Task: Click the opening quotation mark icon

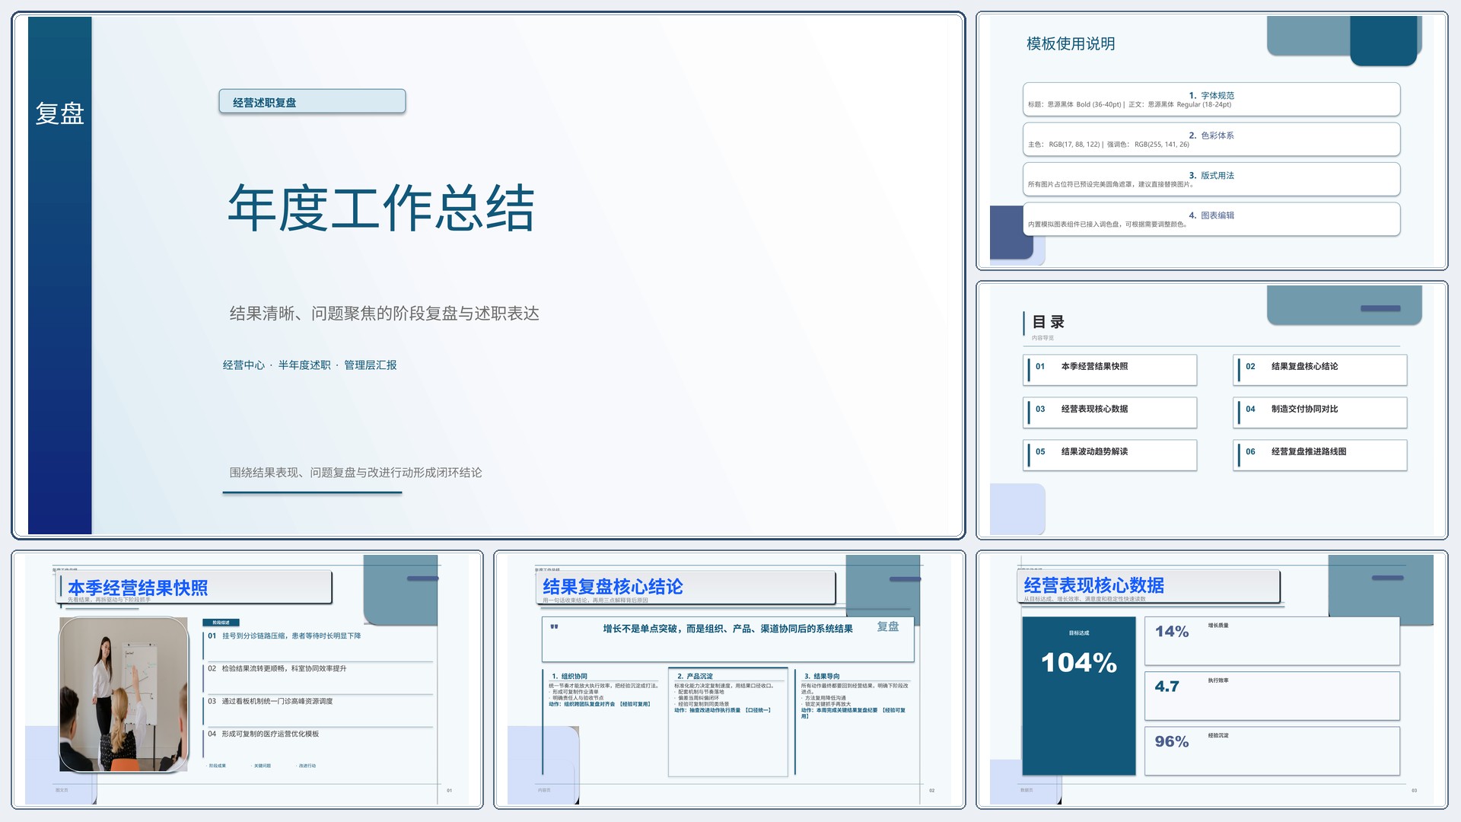Action: [x=554, y=627]
